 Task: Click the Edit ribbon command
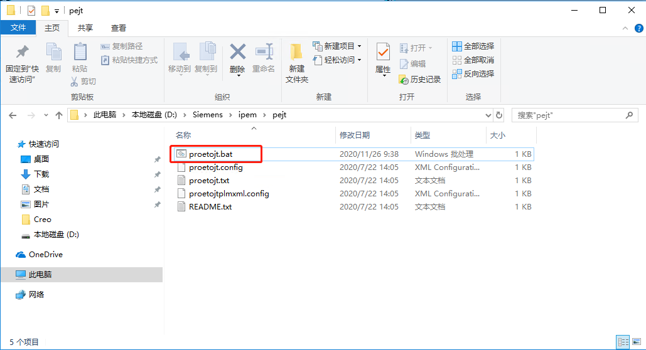point(413,63)
